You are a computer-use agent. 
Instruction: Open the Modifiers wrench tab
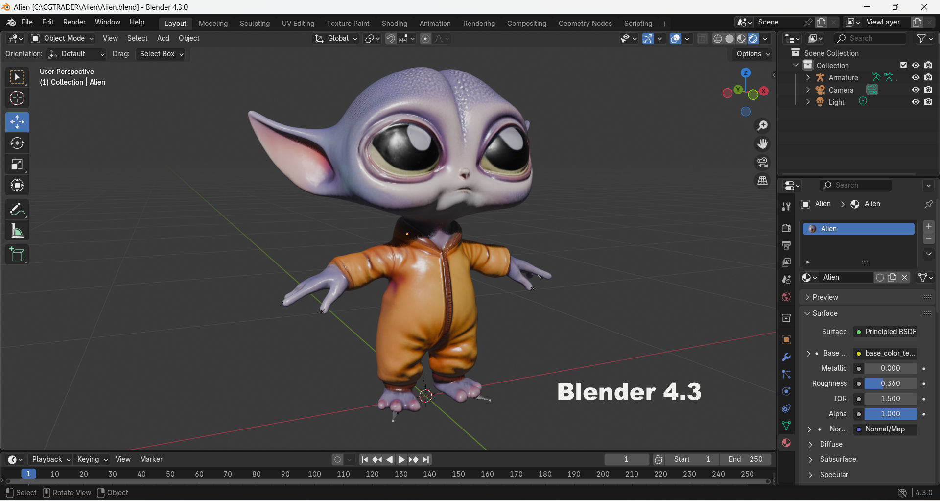786,357
